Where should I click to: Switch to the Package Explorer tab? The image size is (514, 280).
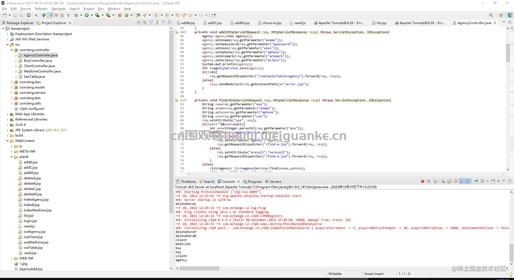coord(18,23)
